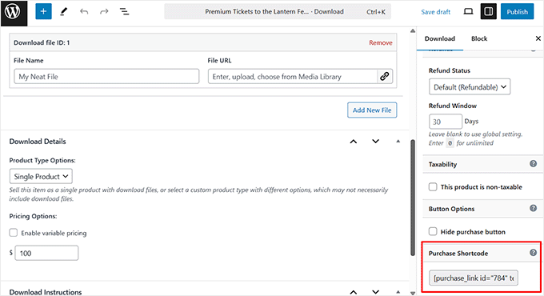Viewport: 544px width, 296px height.
Task: Click the Taxability section heading
Action: click(x=442, y=164)
